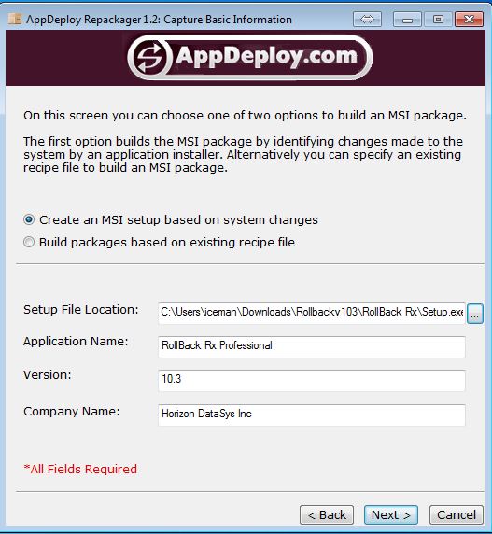Click the window title text
Viewport: 492px width, 534px height.
point(159,20)
